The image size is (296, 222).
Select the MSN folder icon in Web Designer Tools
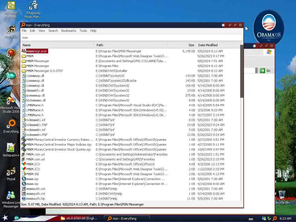pos(24,56)
